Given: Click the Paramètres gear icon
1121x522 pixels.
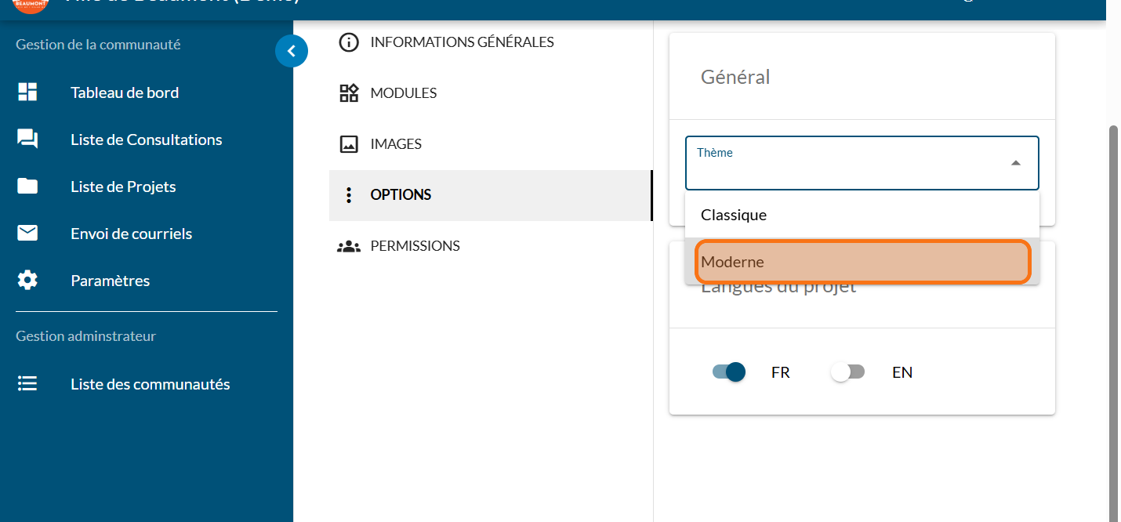Looking at the screenshot, I should (x=27, y=281).
